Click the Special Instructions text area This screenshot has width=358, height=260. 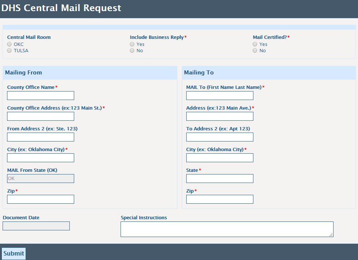point(227,229)
